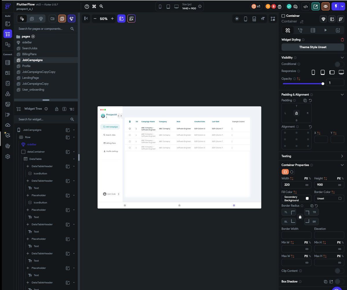This screenshot has height=290, width=347.
Task: Select the rectangle container shape option
Action: [285, 172]
